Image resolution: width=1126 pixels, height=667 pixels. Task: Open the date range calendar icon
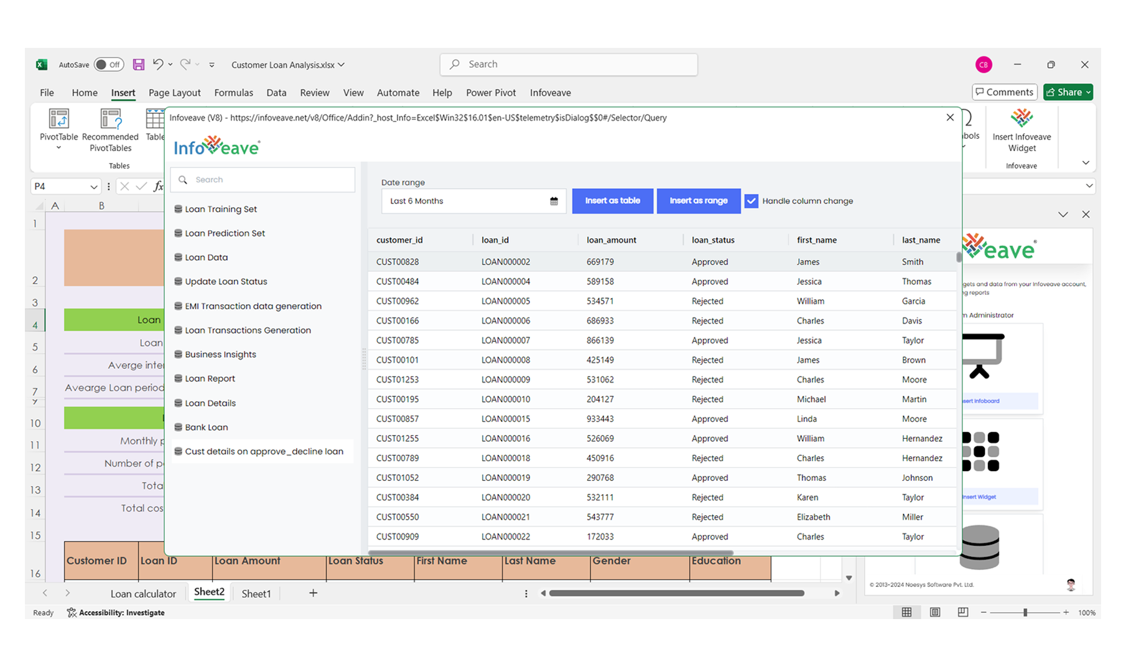tap(554, 201)
